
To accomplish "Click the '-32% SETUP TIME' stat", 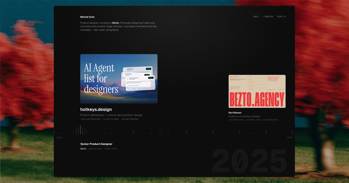I will [x=236, y=120].
